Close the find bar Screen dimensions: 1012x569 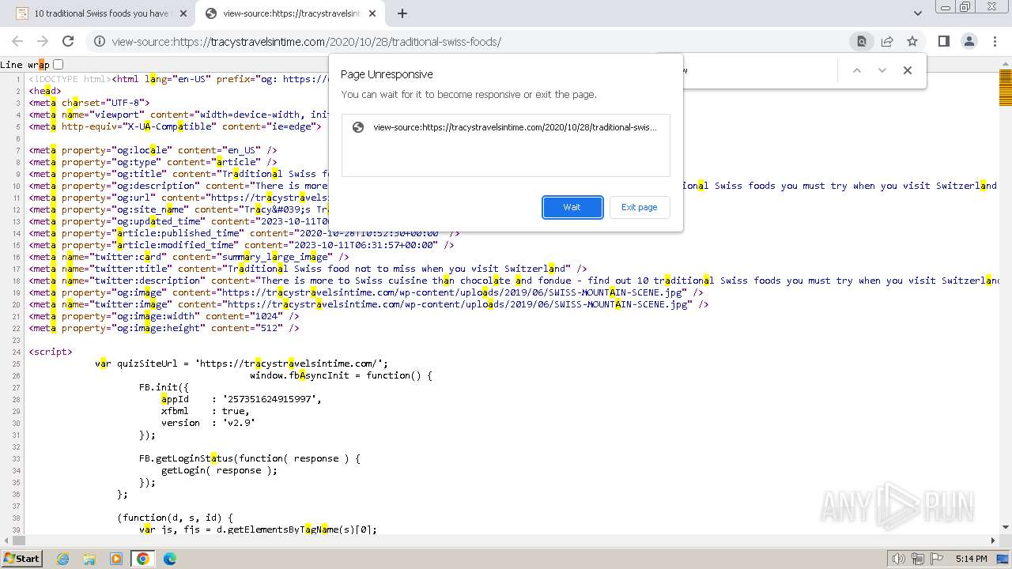[908, 70]
